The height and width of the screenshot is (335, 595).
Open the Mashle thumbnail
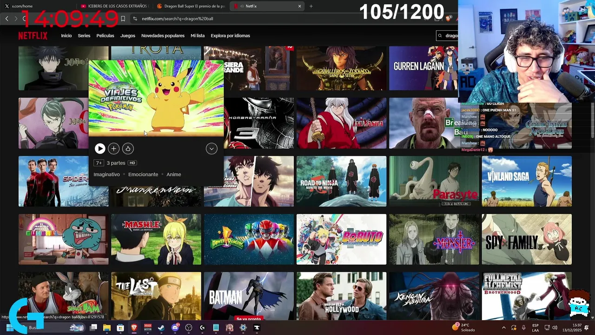[156, 239]
